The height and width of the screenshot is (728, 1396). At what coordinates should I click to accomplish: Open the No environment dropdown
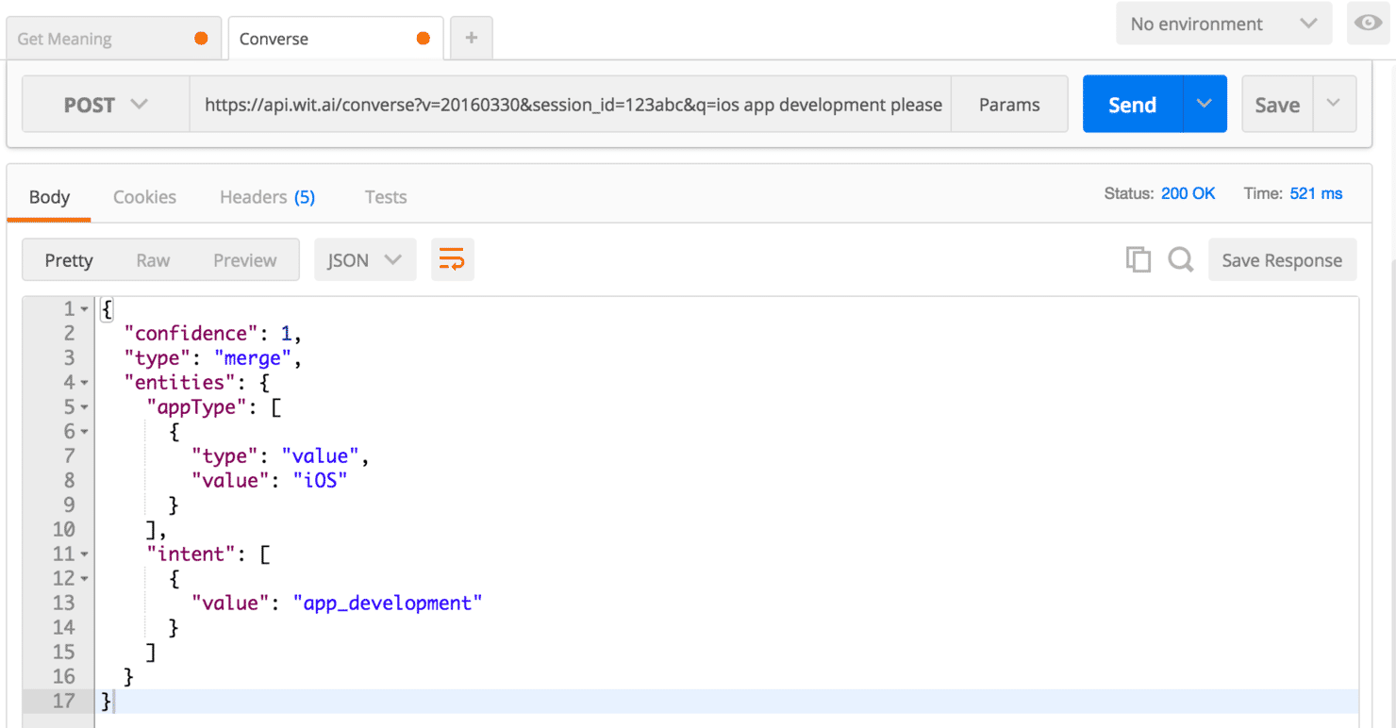point(1223,24)
